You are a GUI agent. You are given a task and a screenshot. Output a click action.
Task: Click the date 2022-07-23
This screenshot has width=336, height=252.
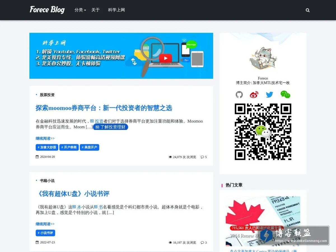47,242
